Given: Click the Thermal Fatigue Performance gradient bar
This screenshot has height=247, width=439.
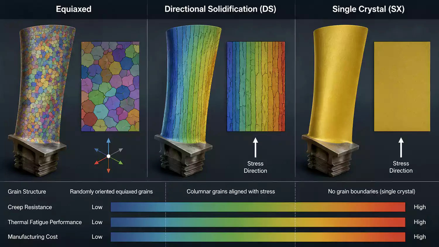Looking at the screenshot, I should [258, 222].
